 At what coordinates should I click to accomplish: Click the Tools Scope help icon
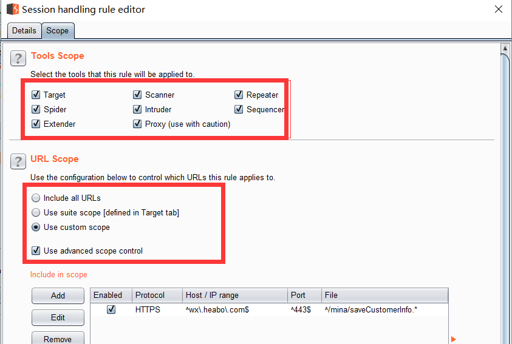coord(18,58)
